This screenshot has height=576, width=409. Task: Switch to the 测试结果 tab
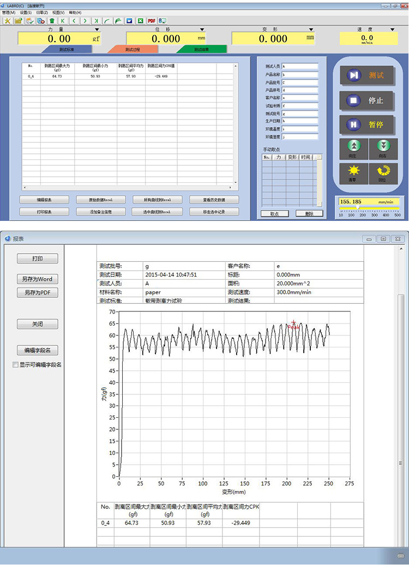pyautogui.click(x=201, y=49)
